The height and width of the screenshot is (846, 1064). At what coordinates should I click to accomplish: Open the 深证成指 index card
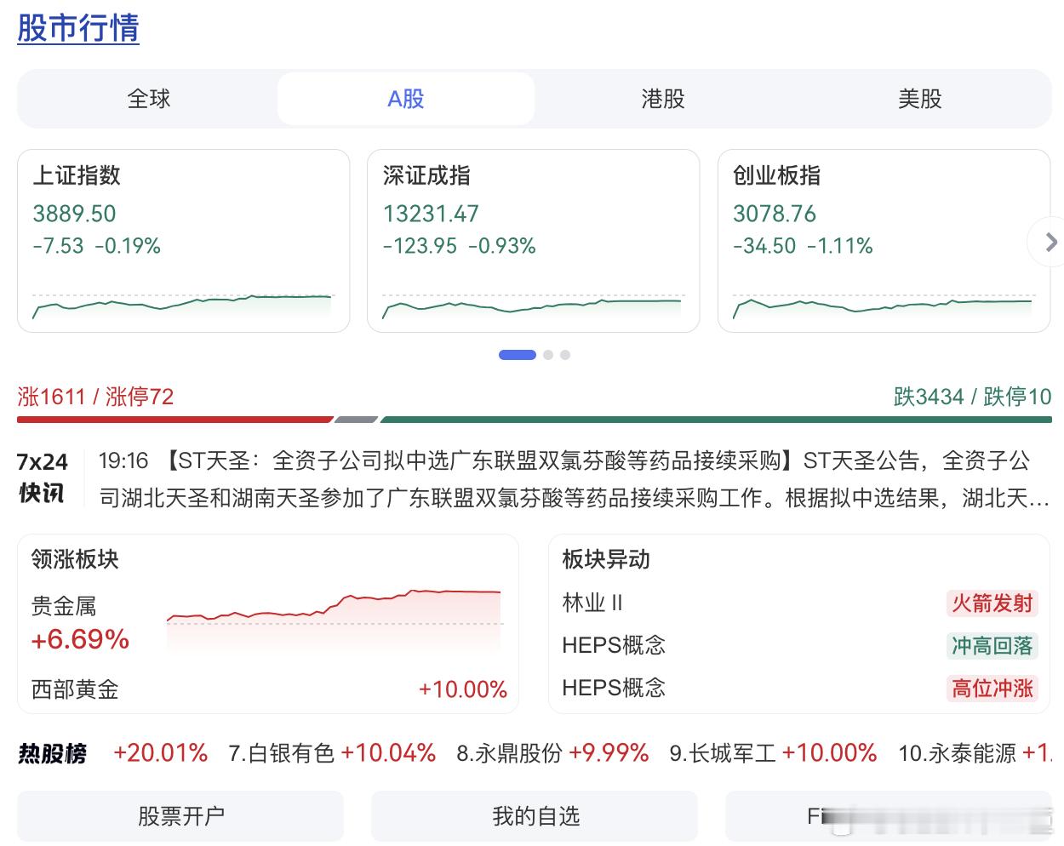point(533,240)
